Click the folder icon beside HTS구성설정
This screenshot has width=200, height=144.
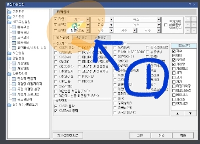tap(10, 22)
